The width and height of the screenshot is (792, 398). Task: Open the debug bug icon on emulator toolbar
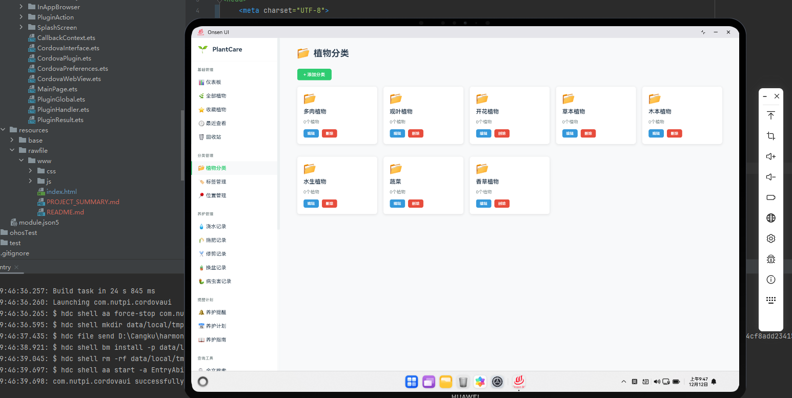tap(770, 259)
